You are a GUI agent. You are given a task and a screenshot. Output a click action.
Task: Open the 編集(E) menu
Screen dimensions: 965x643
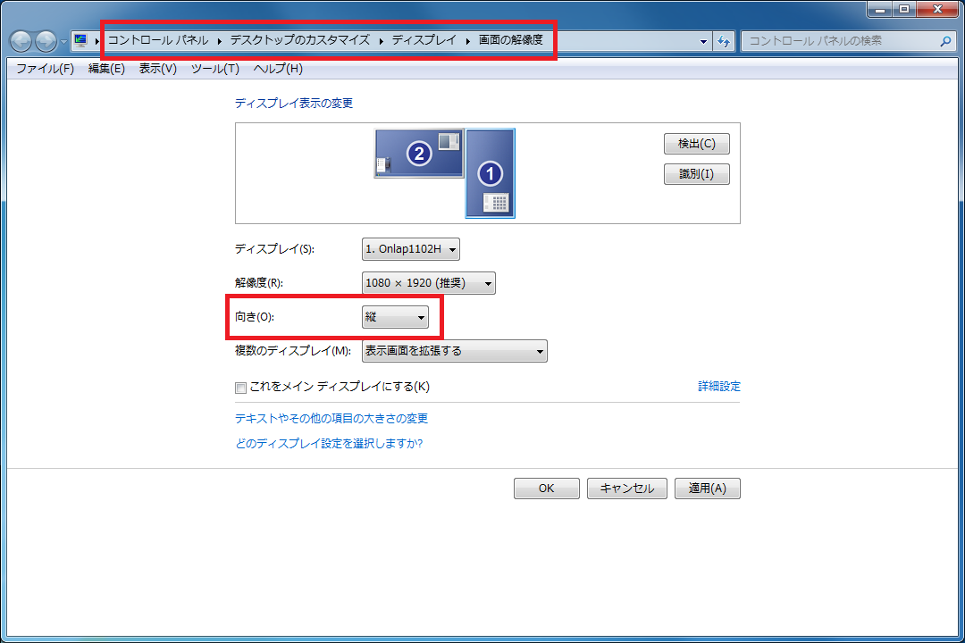click(x=106, y=68)
